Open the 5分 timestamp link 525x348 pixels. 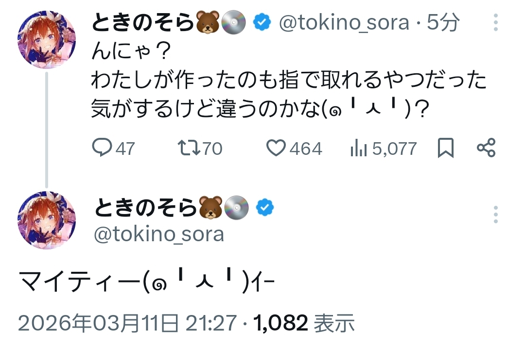click(443, 23)
